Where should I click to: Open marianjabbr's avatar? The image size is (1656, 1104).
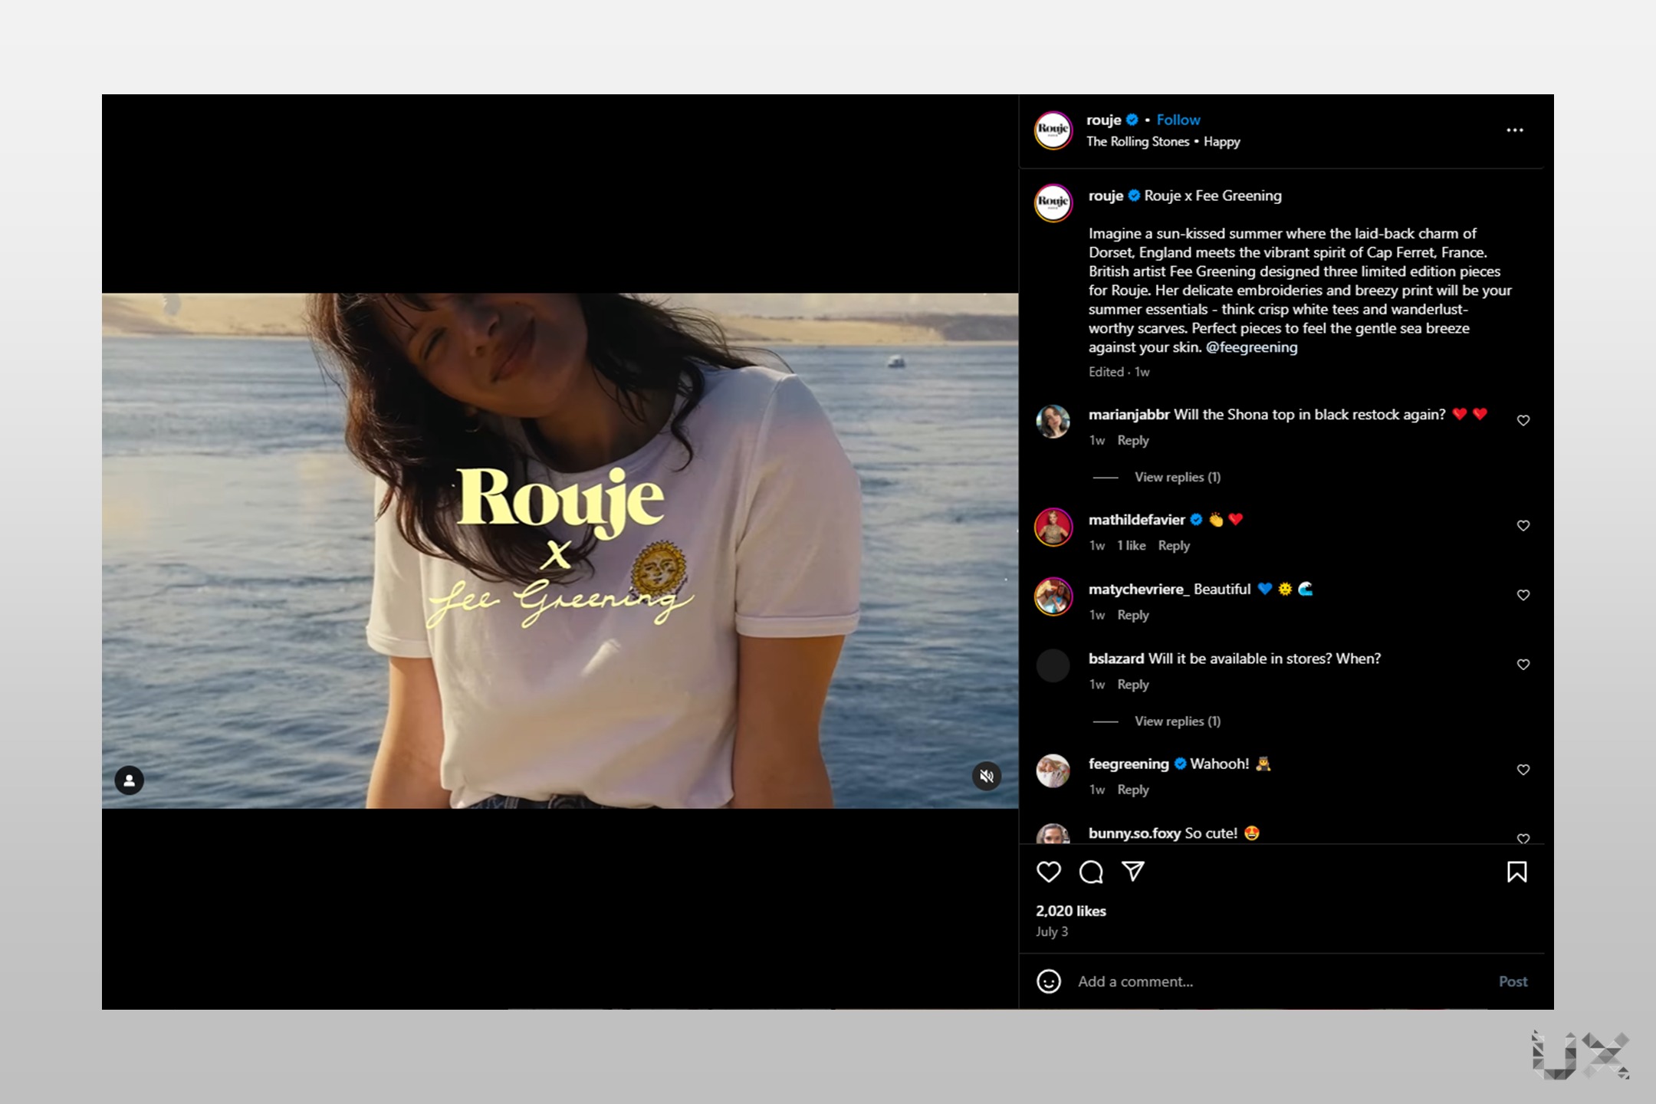click(x=1053, y=422)
